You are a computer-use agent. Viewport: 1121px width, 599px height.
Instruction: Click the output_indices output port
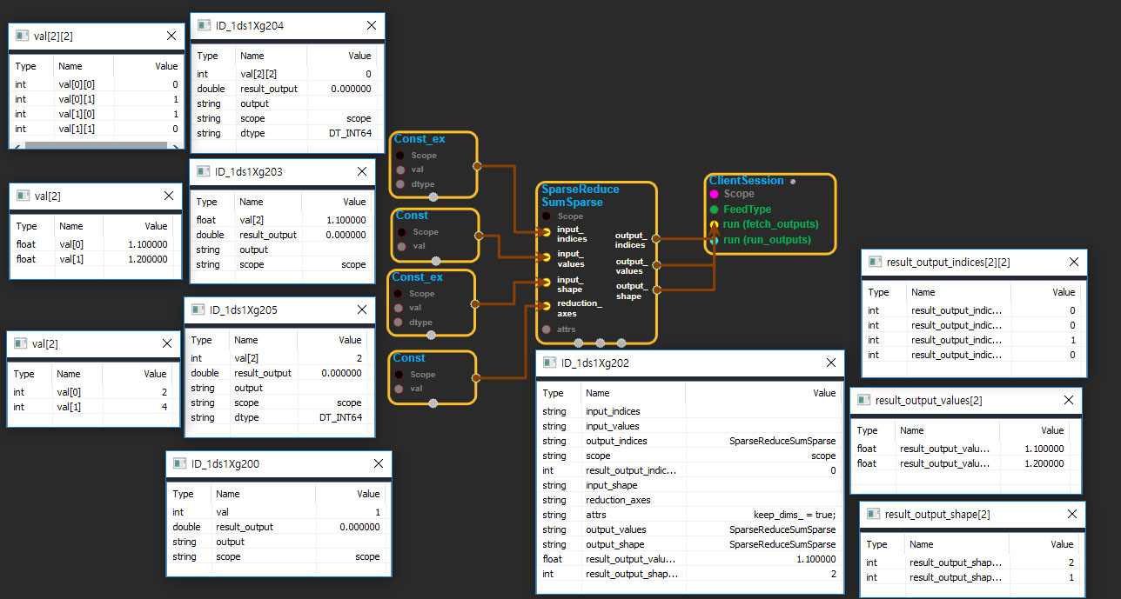click(655, 237)
